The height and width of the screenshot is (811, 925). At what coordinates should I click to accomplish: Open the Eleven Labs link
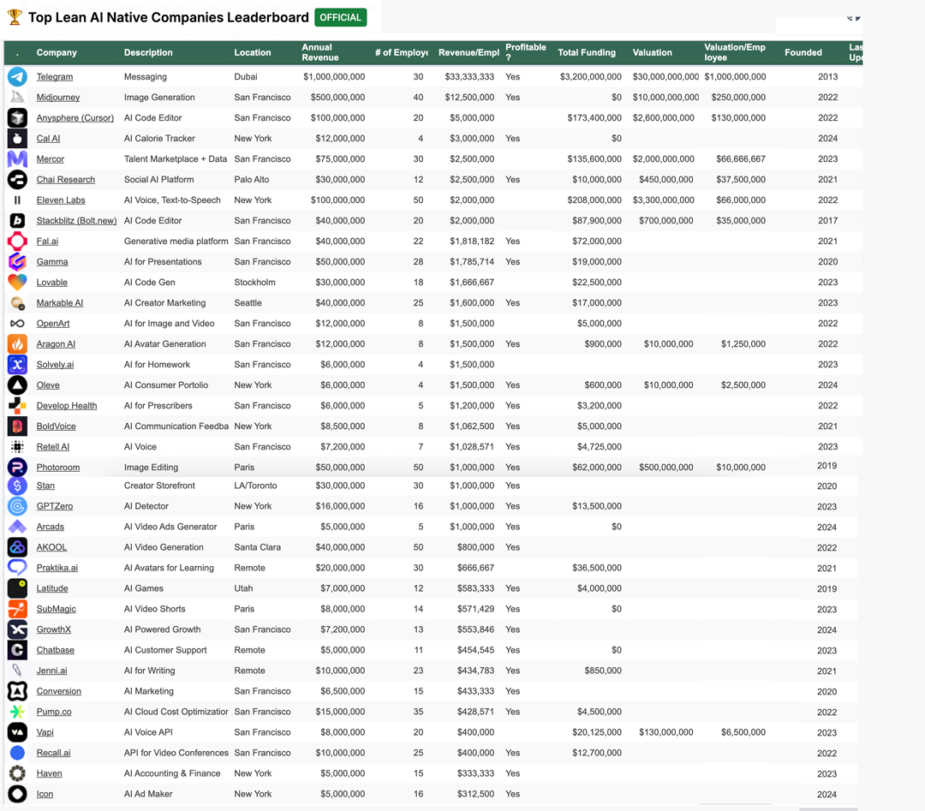pos(61,200)
